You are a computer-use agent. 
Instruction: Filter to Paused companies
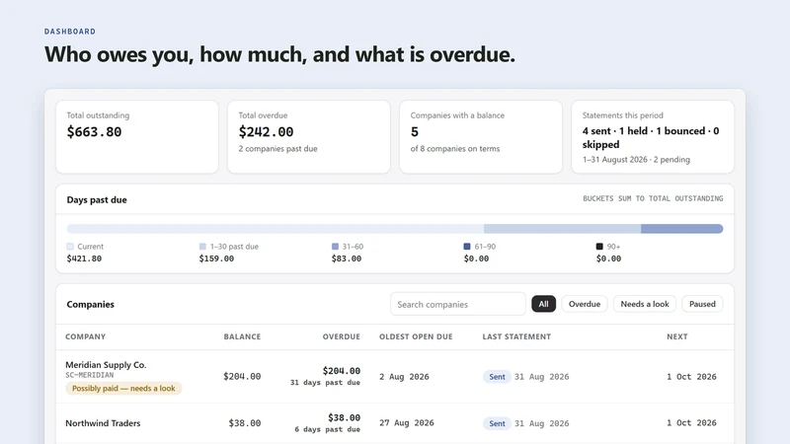(702, 304)
